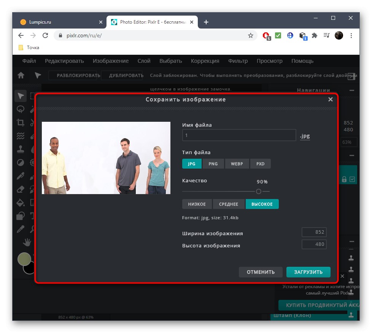This screenshot has height=333, width=372.
Task: Open the Просмотр menu
Action: click(x=270, y=61)
